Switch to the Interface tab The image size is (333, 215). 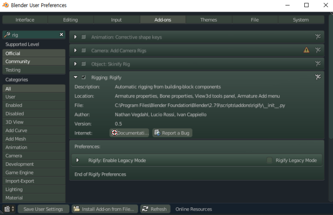point(25,20)
